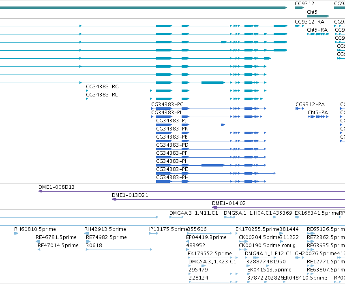Image resolution: width=345 pixels, height=284 pixels.
Task: Select the 30618 EST label
Action: pos(94,246)
